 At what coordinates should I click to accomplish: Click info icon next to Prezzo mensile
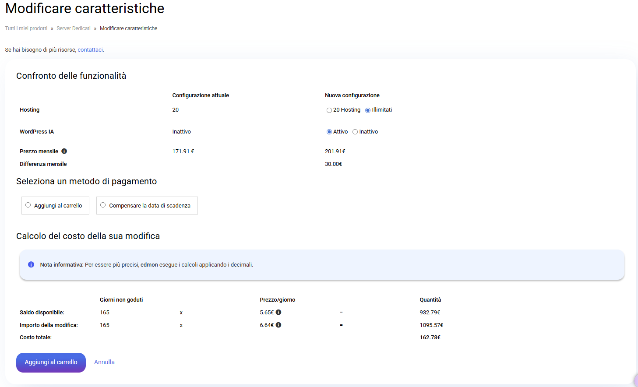pos(64,151)
